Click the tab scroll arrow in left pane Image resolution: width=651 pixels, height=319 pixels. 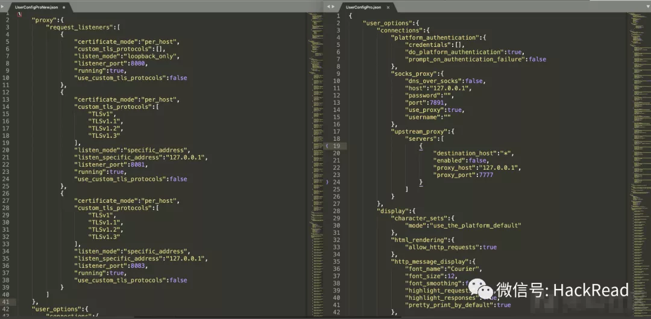point(4,7)
